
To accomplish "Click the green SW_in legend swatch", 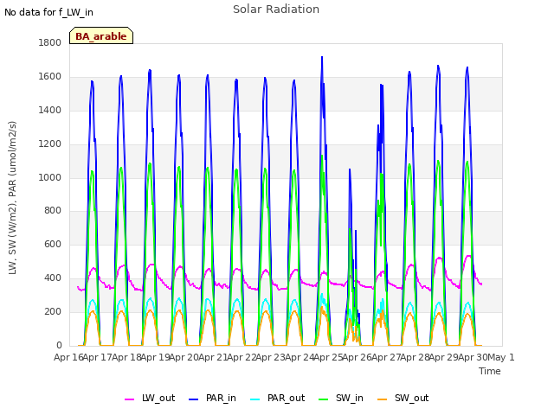I will 323,399.
